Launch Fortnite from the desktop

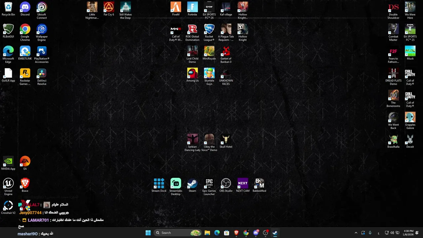(192, 9)
